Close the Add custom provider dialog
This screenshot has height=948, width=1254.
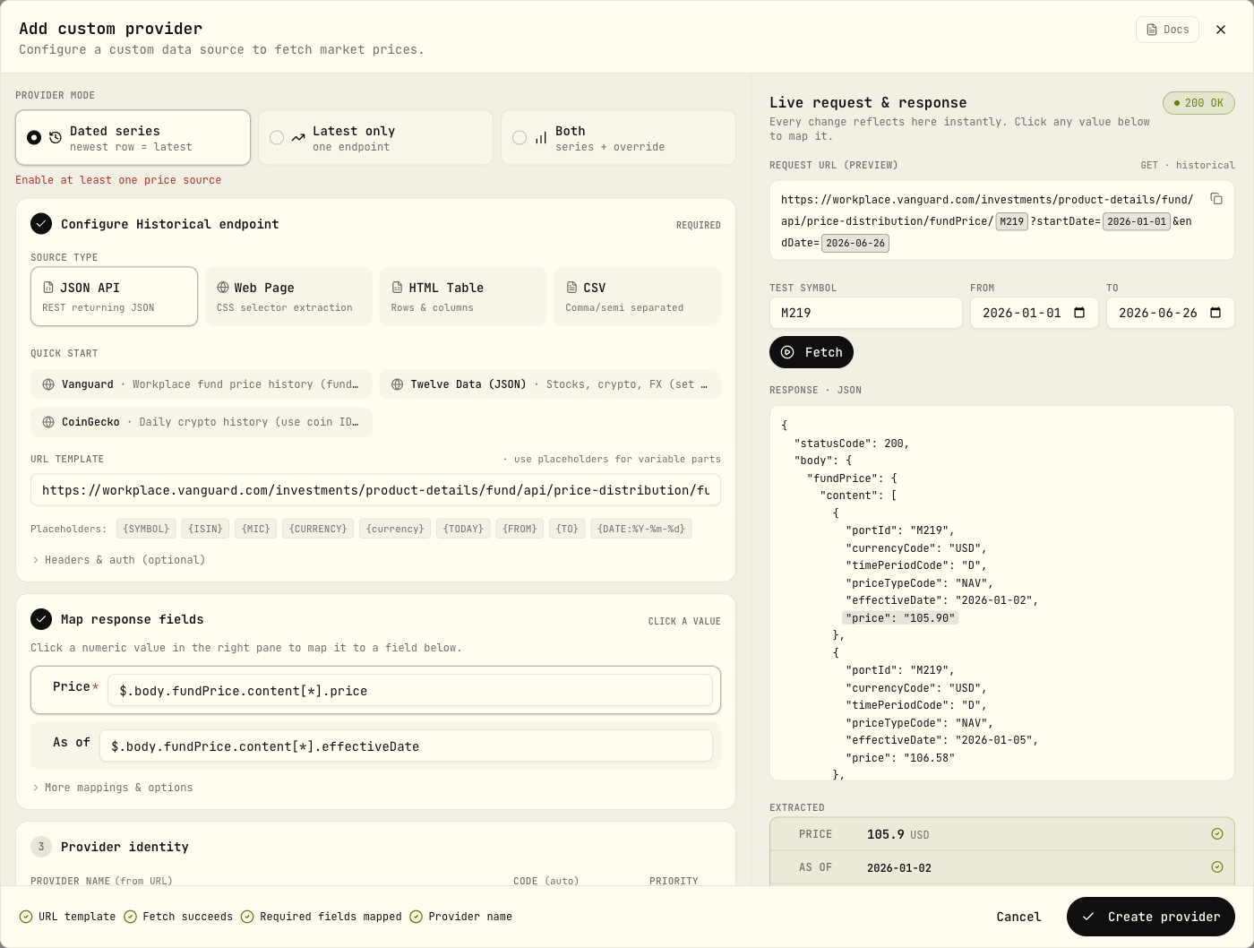(1221, 30)
